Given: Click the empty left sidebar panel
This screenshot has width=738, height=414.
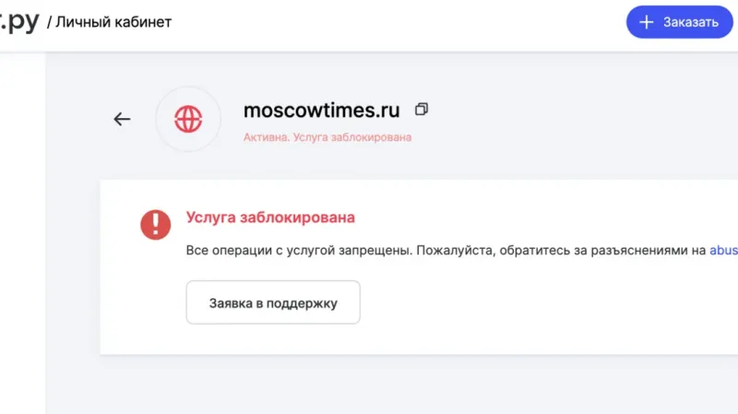Looking at the screenshot, I should [22, 231].
